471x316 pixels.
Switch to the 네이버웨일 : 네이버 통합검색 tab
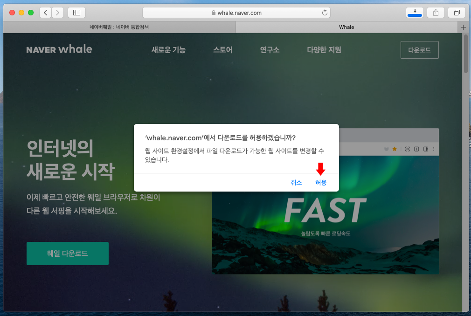(119, 27)
